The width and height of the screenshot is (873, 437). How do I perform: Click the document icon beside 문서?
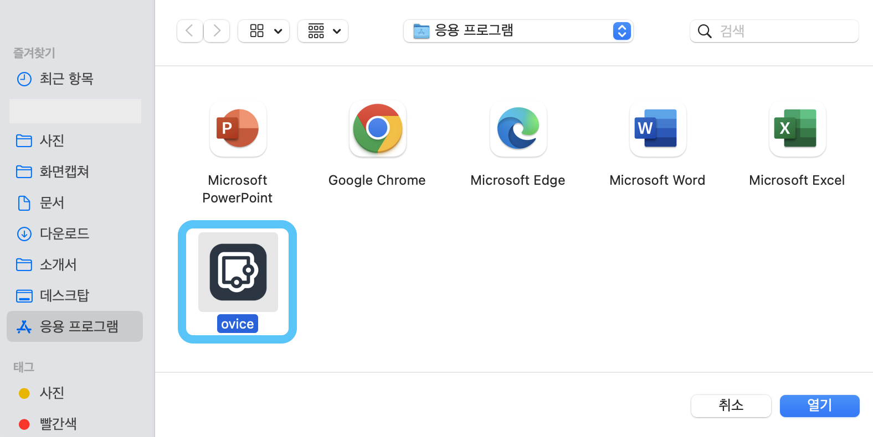pos(24,203)
